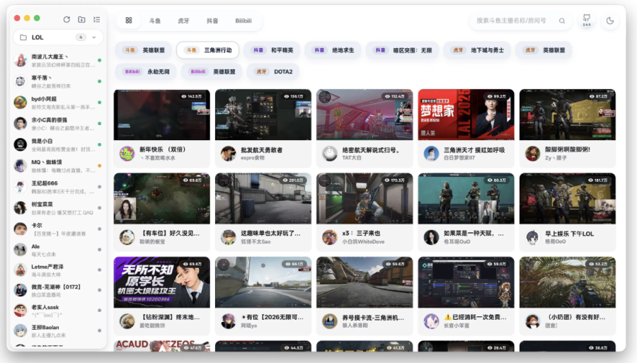The image size is (637, 363).
Task: Open the 绝密航天解说式扫号 stream thumbnail
Action: [365, 115]
